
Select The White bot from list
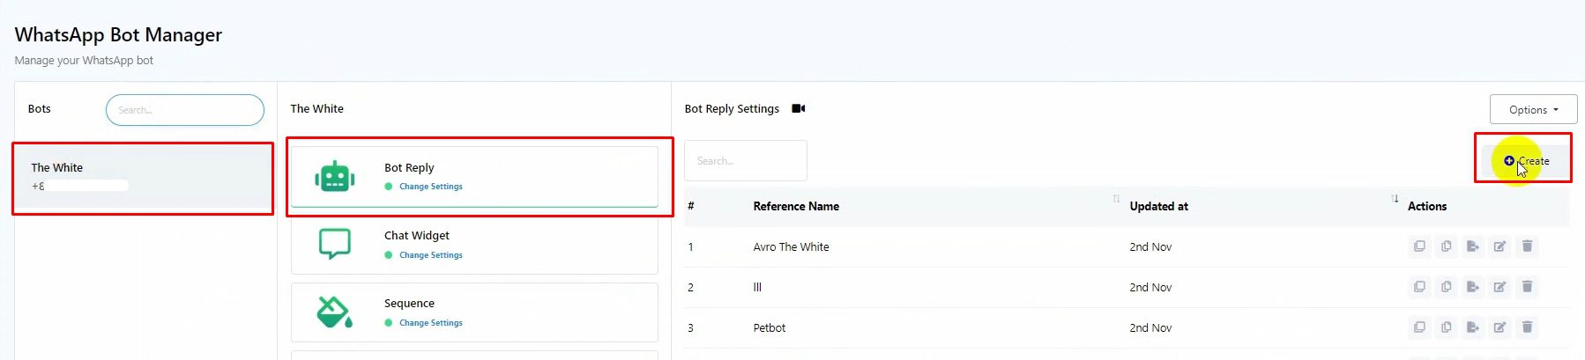pos(143,176)
